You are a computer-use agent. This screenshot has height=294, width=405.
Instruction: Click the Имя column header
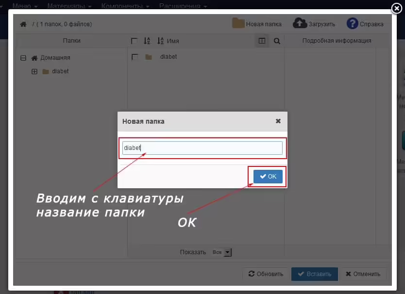tap(173, 41)
